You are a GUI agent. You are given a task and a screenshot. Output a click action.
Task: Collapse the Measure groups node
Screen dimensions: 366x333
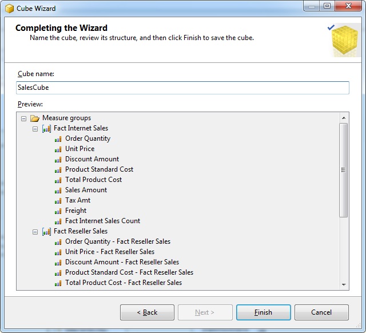[23, 118]
